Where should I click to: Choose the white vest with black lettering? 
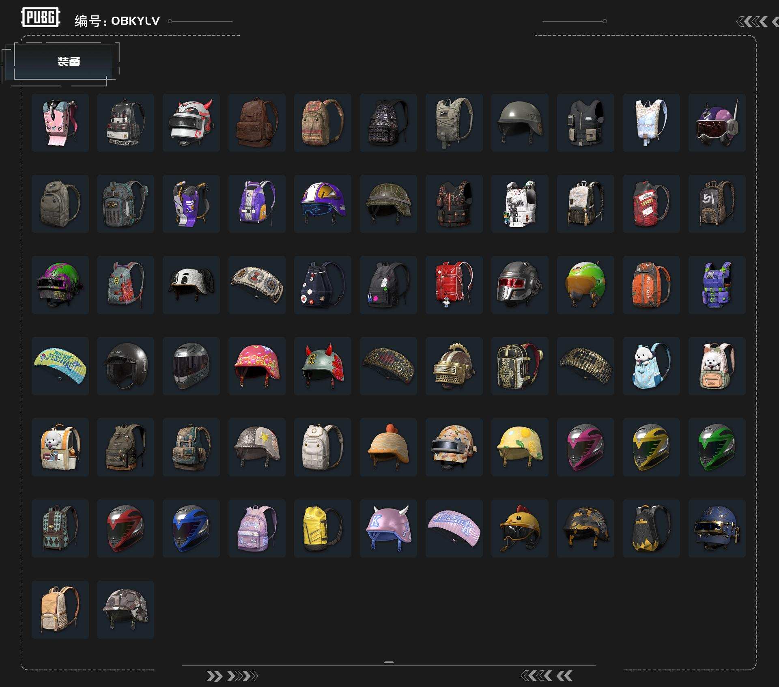pyautogui.click(x=520, y=204)
